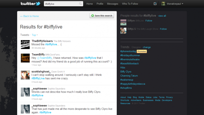Open Businesses footer link
204x115 pixels.
coord(148,100)
